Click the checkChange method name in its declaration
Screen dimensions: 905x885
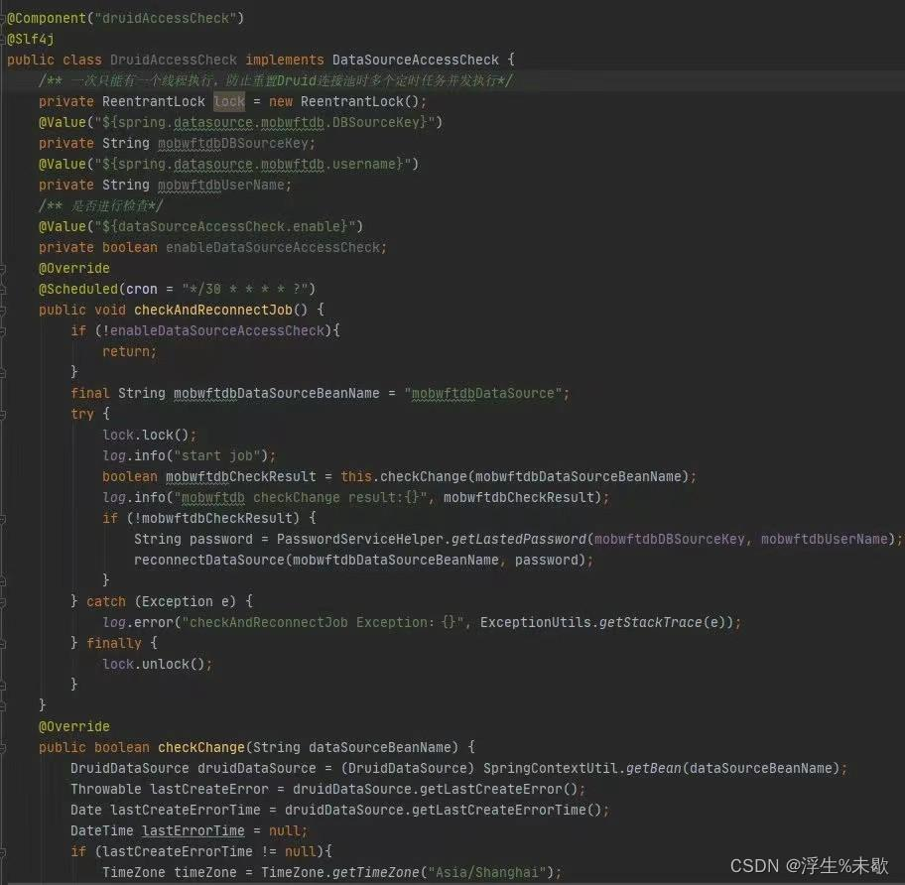pos(201,748)
